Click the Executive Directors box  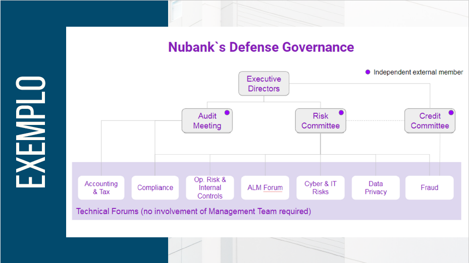click(x=264, y=84)
